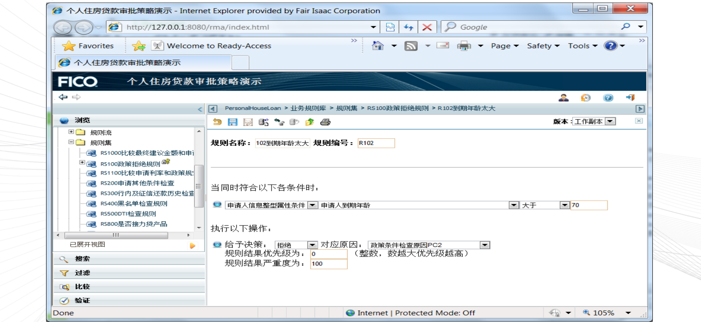Click the database-and-tree icon, fourth in rule toolbar
Viewport: 701px width, 322px height.
click(264, 122)
